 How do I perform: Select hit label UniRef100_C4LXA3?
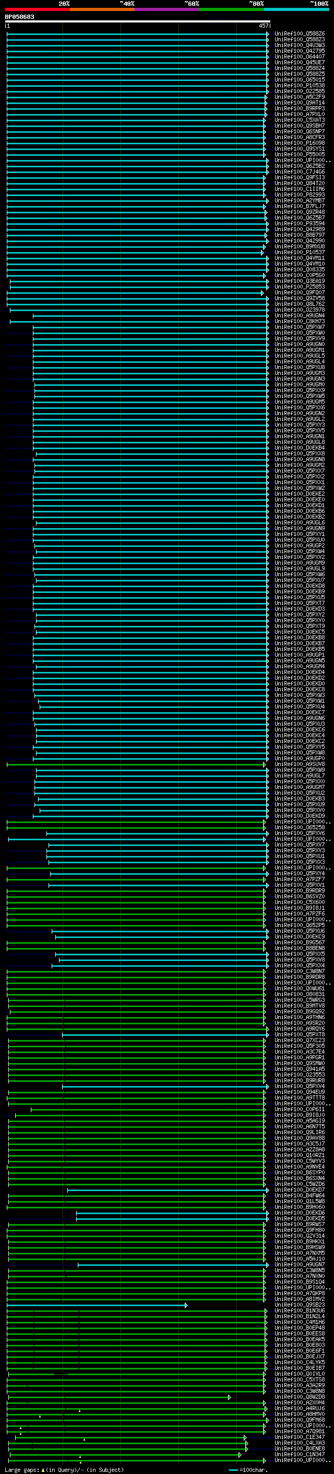(x=300, y=1443)
